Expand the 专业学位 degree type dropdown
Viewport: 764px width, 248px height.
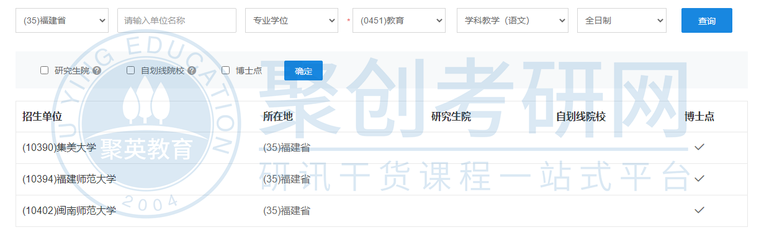pos(292,20)
